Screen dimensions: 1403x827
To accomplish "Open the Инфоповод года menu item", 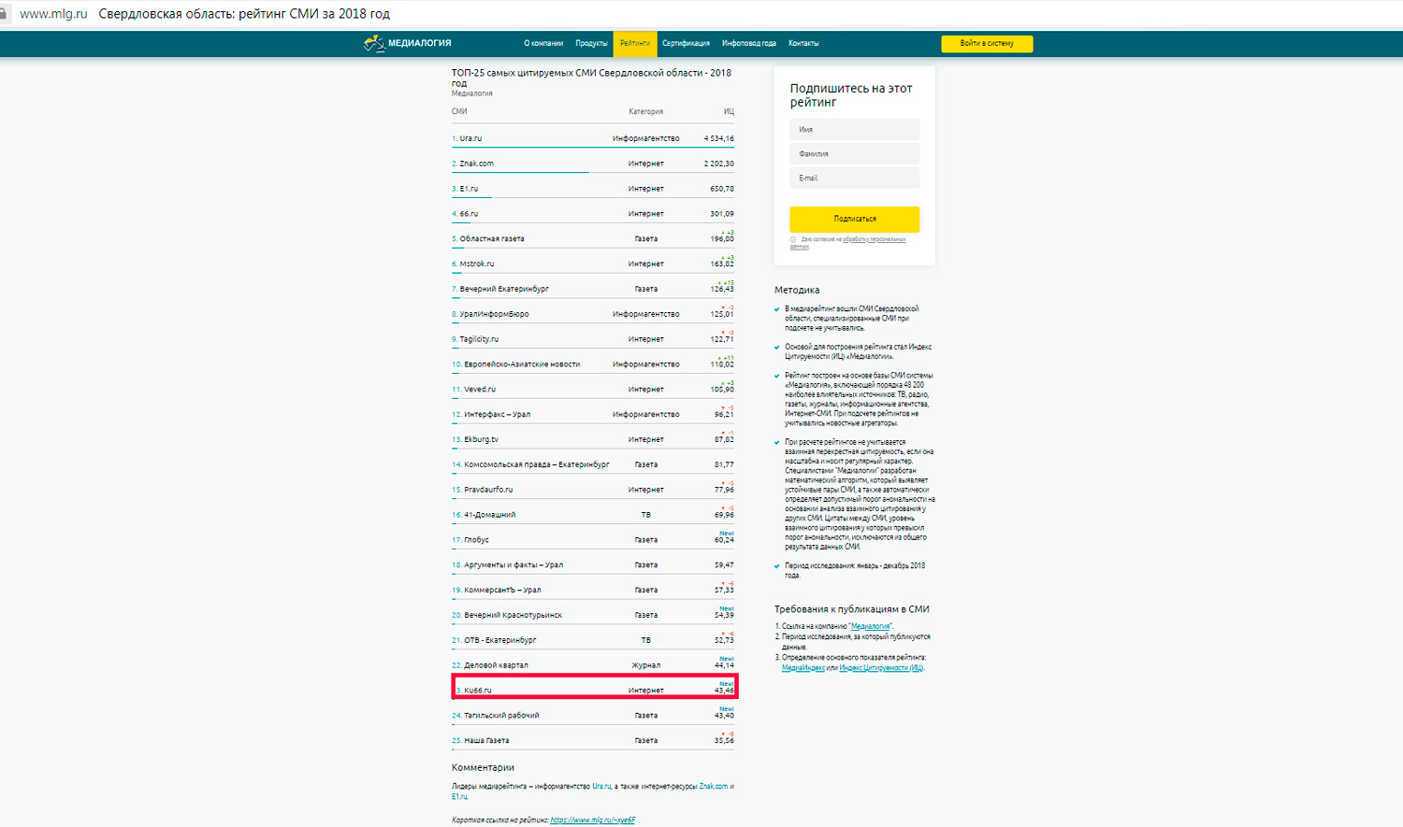I will (x=748, y=44).
